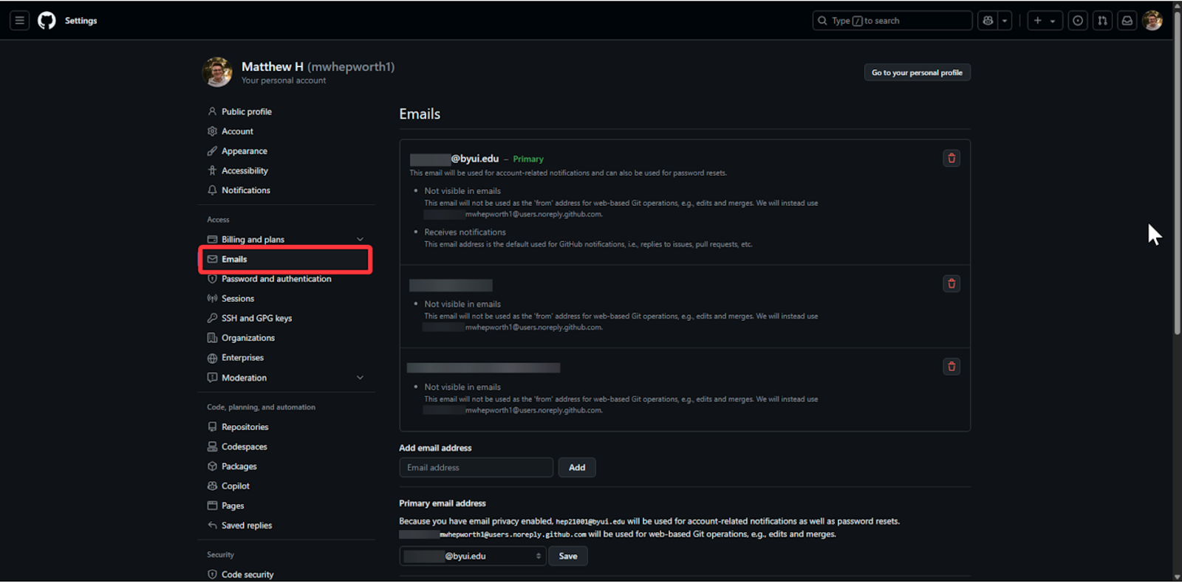Open the Issues icon in header
The height and width of the screenshot is (583, 1182).
coord(1078,21)
